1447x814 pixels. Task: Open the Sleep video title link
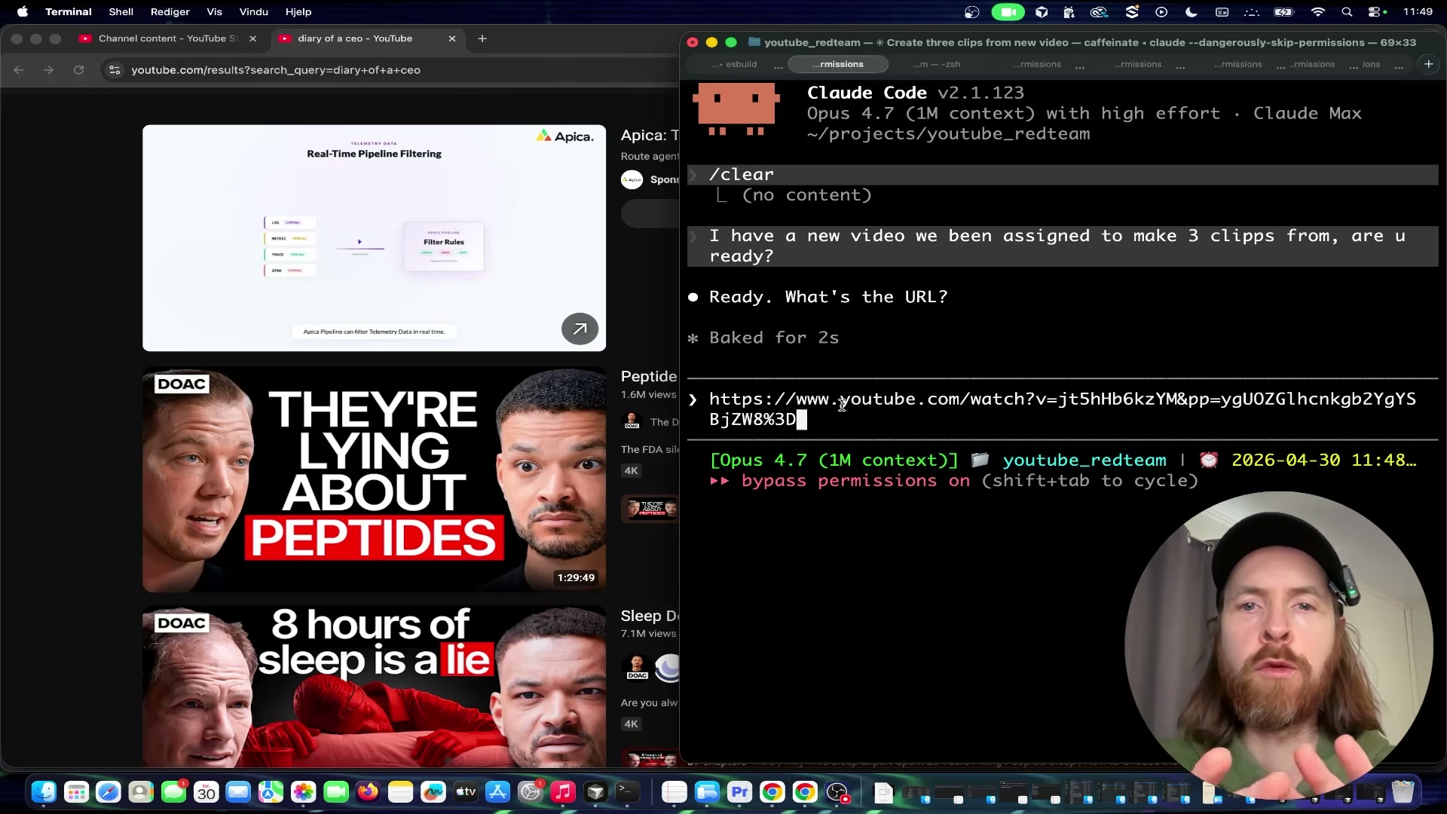pyautogui.click(x=649, y=616)
